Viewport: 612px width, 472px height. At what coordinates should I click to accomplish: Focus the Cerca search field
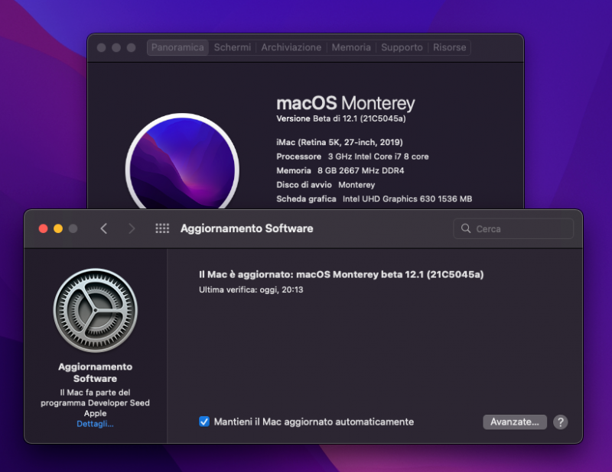click(513, 228)
